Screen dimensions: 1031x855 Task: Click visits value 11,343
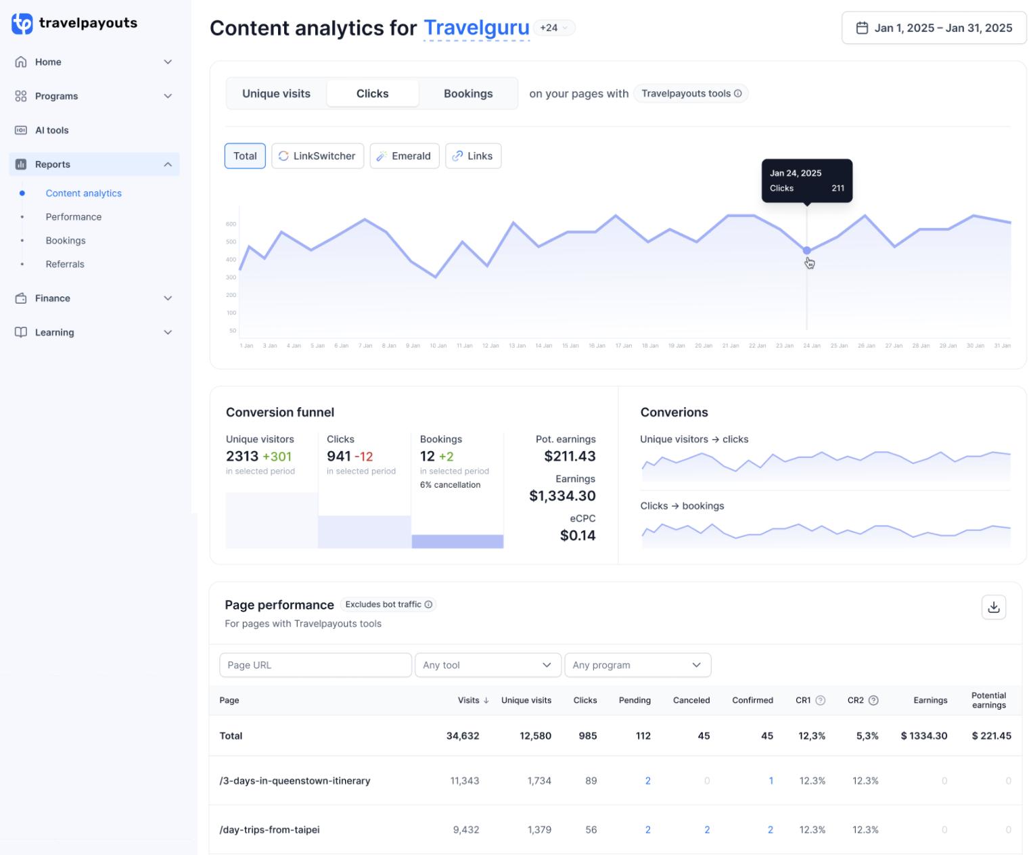coord(465,781)
